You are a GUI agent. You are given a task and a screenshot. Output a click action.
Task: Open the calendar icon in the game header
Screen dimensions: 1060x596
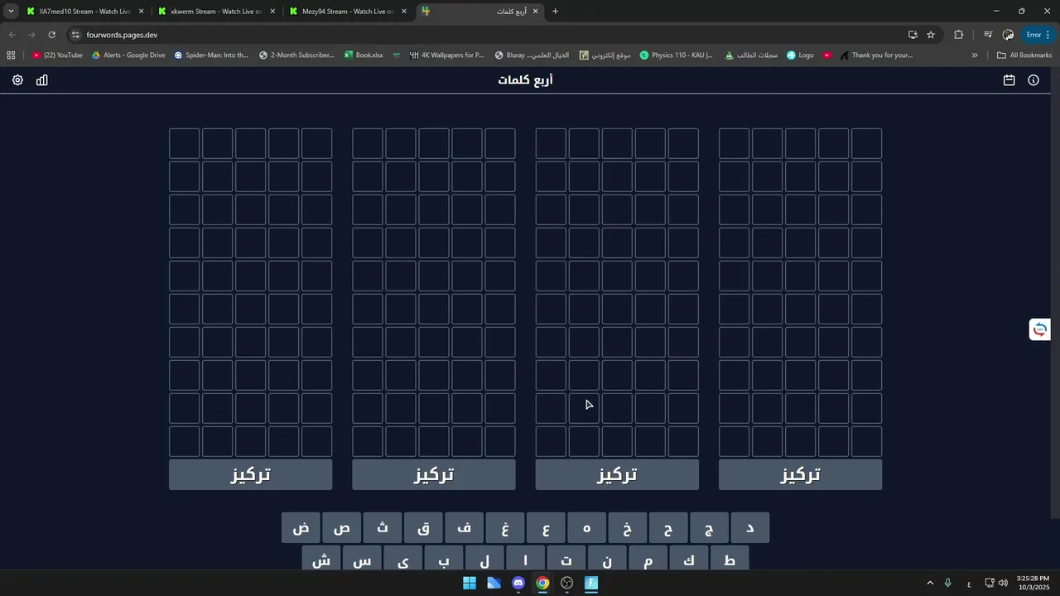tap(1009, 80)
